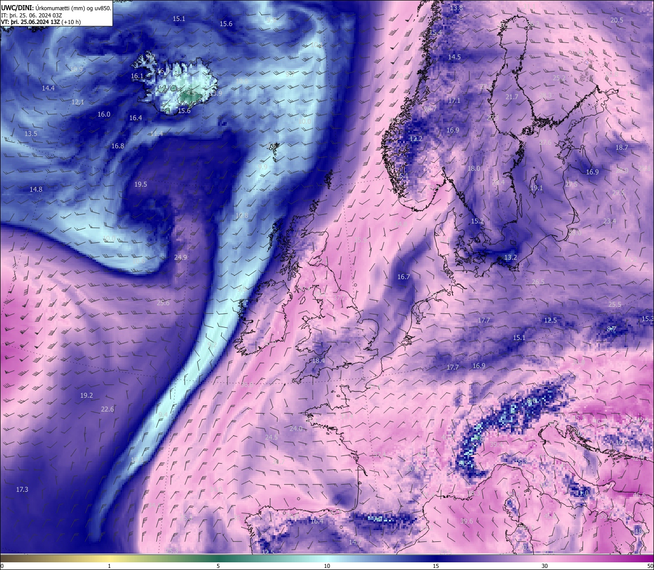Click the 24.5 value label
This screenshot has width=654, height=570.
pyautogui.click(x=271, y=438)
